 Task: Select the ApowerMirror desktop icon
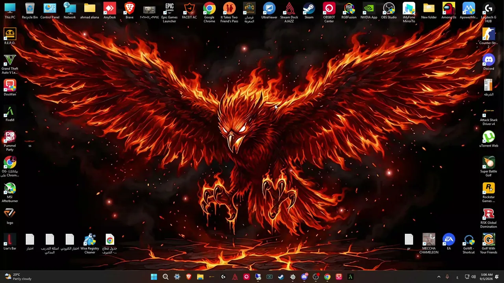point(469,11)
